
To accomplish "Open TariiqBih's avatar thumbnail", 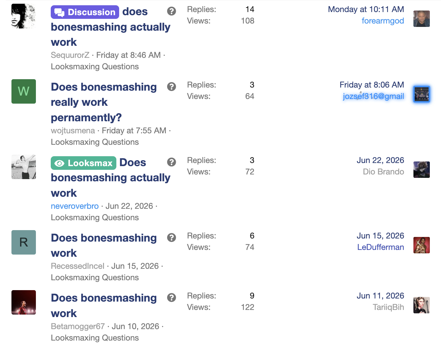I will click(x=421, y=305).
